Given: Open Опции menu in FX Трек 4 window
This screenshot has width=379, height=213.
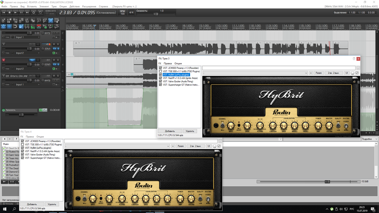Looking at the screenshot, I should tap(40, 137).
